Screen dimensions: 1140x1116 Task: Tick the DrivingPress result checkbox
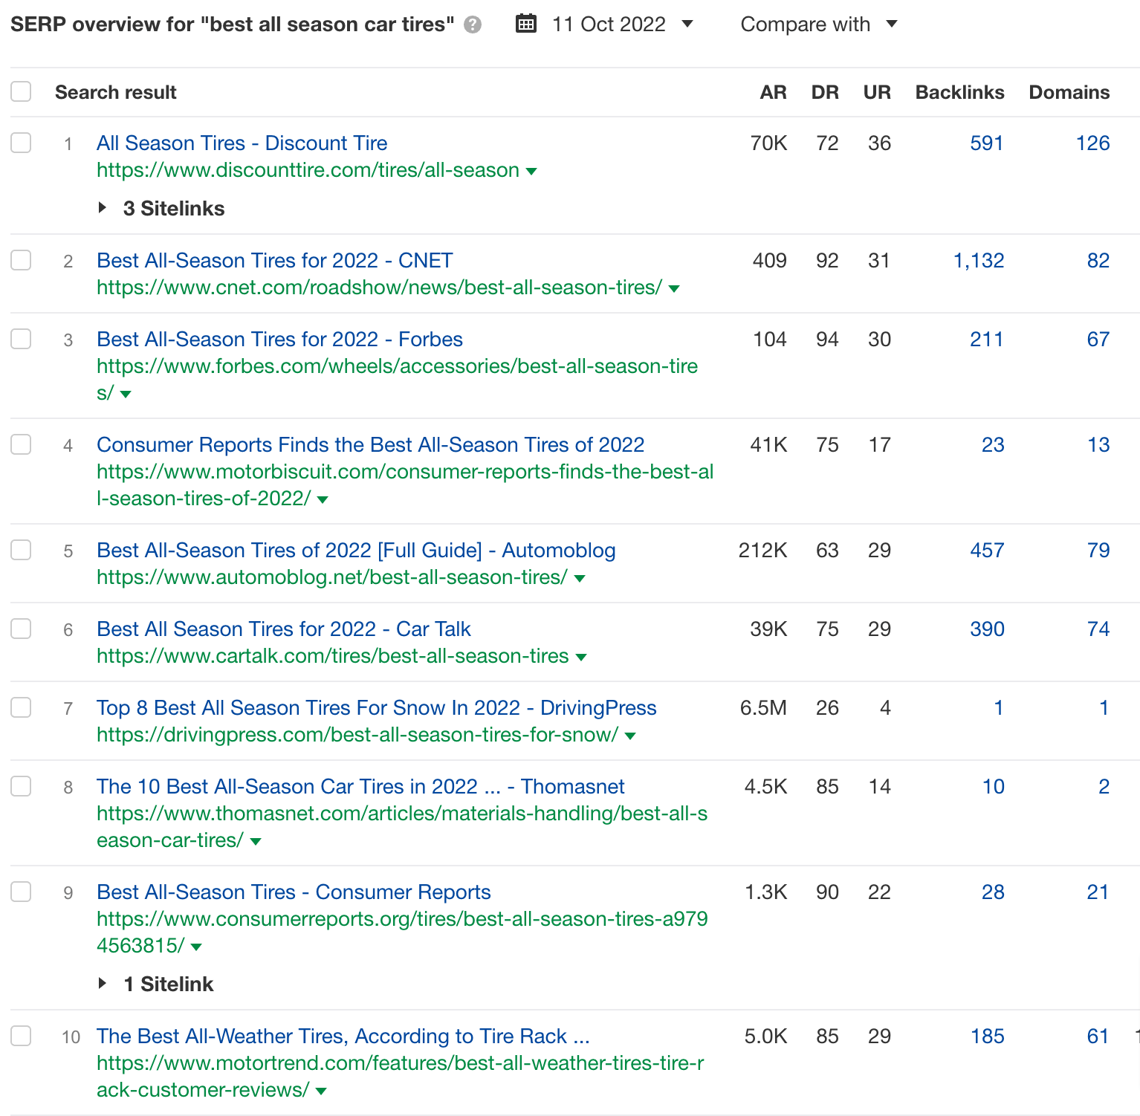pos(21,707)
